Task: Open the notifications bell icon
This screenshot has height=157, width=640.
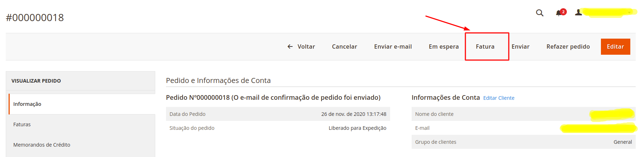Action: (558, 13)
